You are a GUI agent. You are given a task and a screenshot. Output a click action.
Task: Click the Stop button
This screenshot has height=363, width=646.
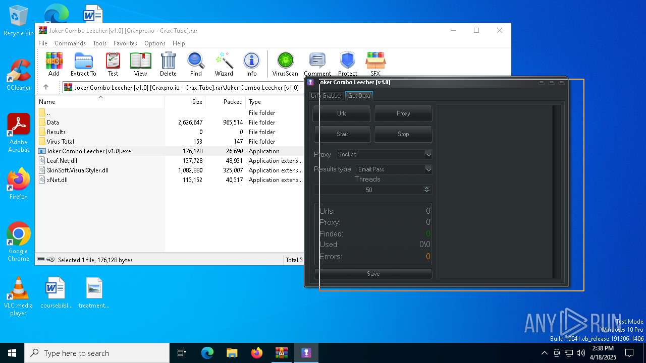pos(403,134)
